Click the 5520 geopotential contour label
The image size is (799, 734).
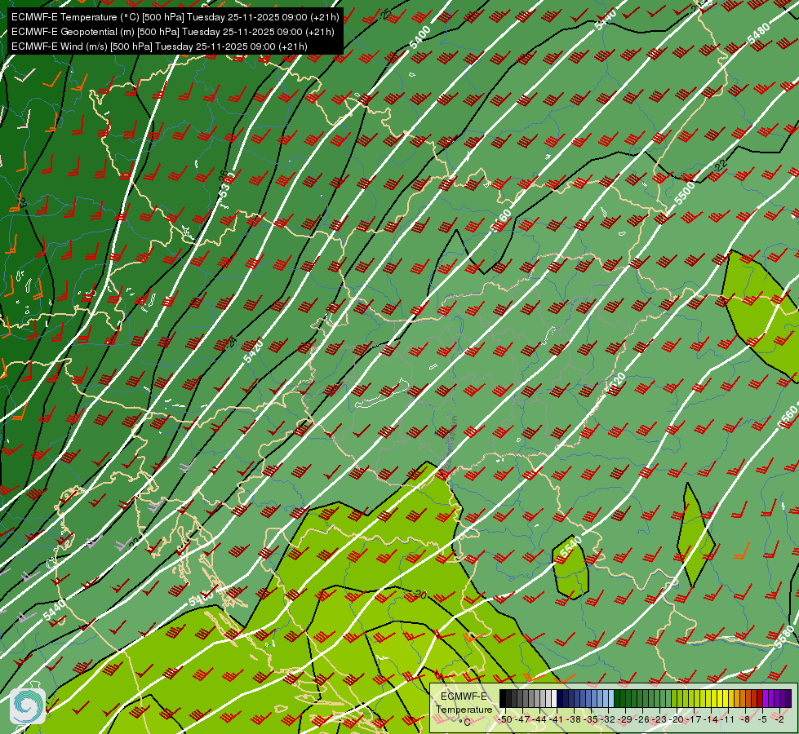click(615, 384)
